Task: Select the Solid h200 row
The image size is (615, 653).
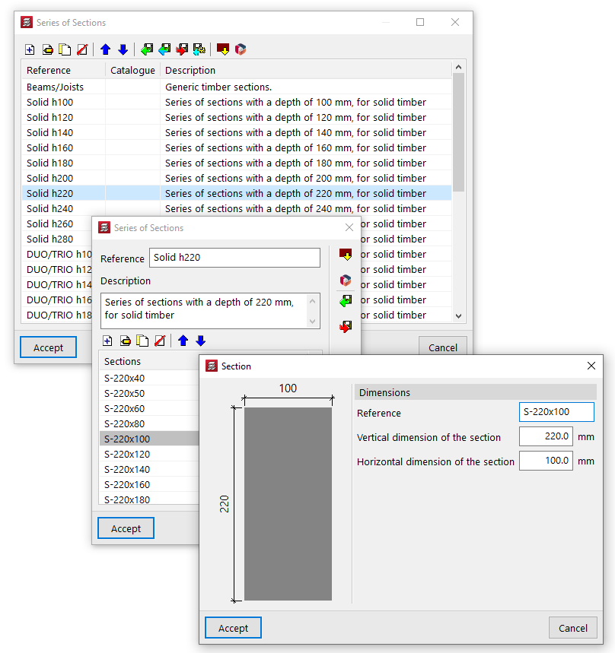Action: pyautogui.click(x=237, y=178)
